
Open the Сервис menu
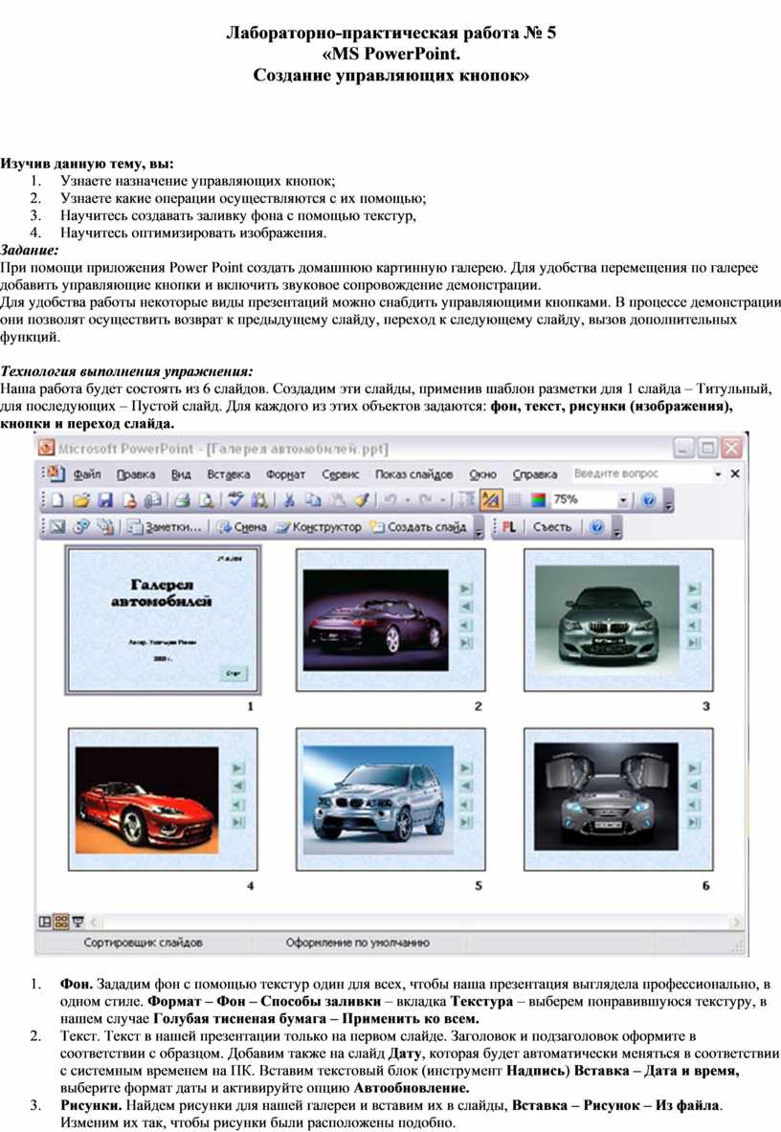coord(340,474)
